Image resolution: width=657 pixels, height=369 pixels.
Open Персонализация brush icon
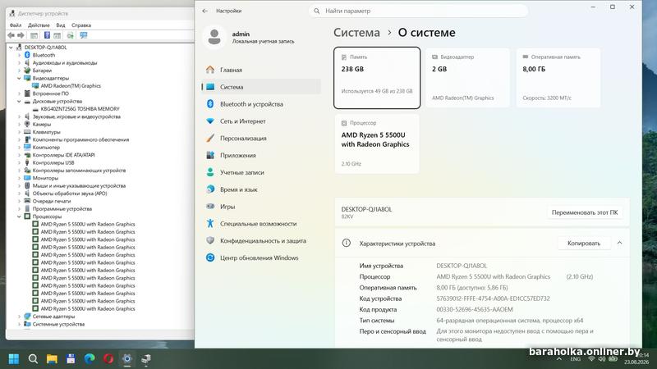coord(210,138)
